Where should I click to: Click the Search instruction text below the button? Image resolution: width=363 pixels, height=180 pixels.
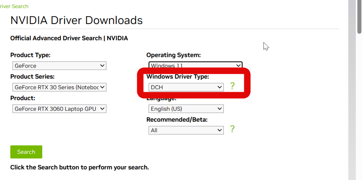(x=79, y=167)
